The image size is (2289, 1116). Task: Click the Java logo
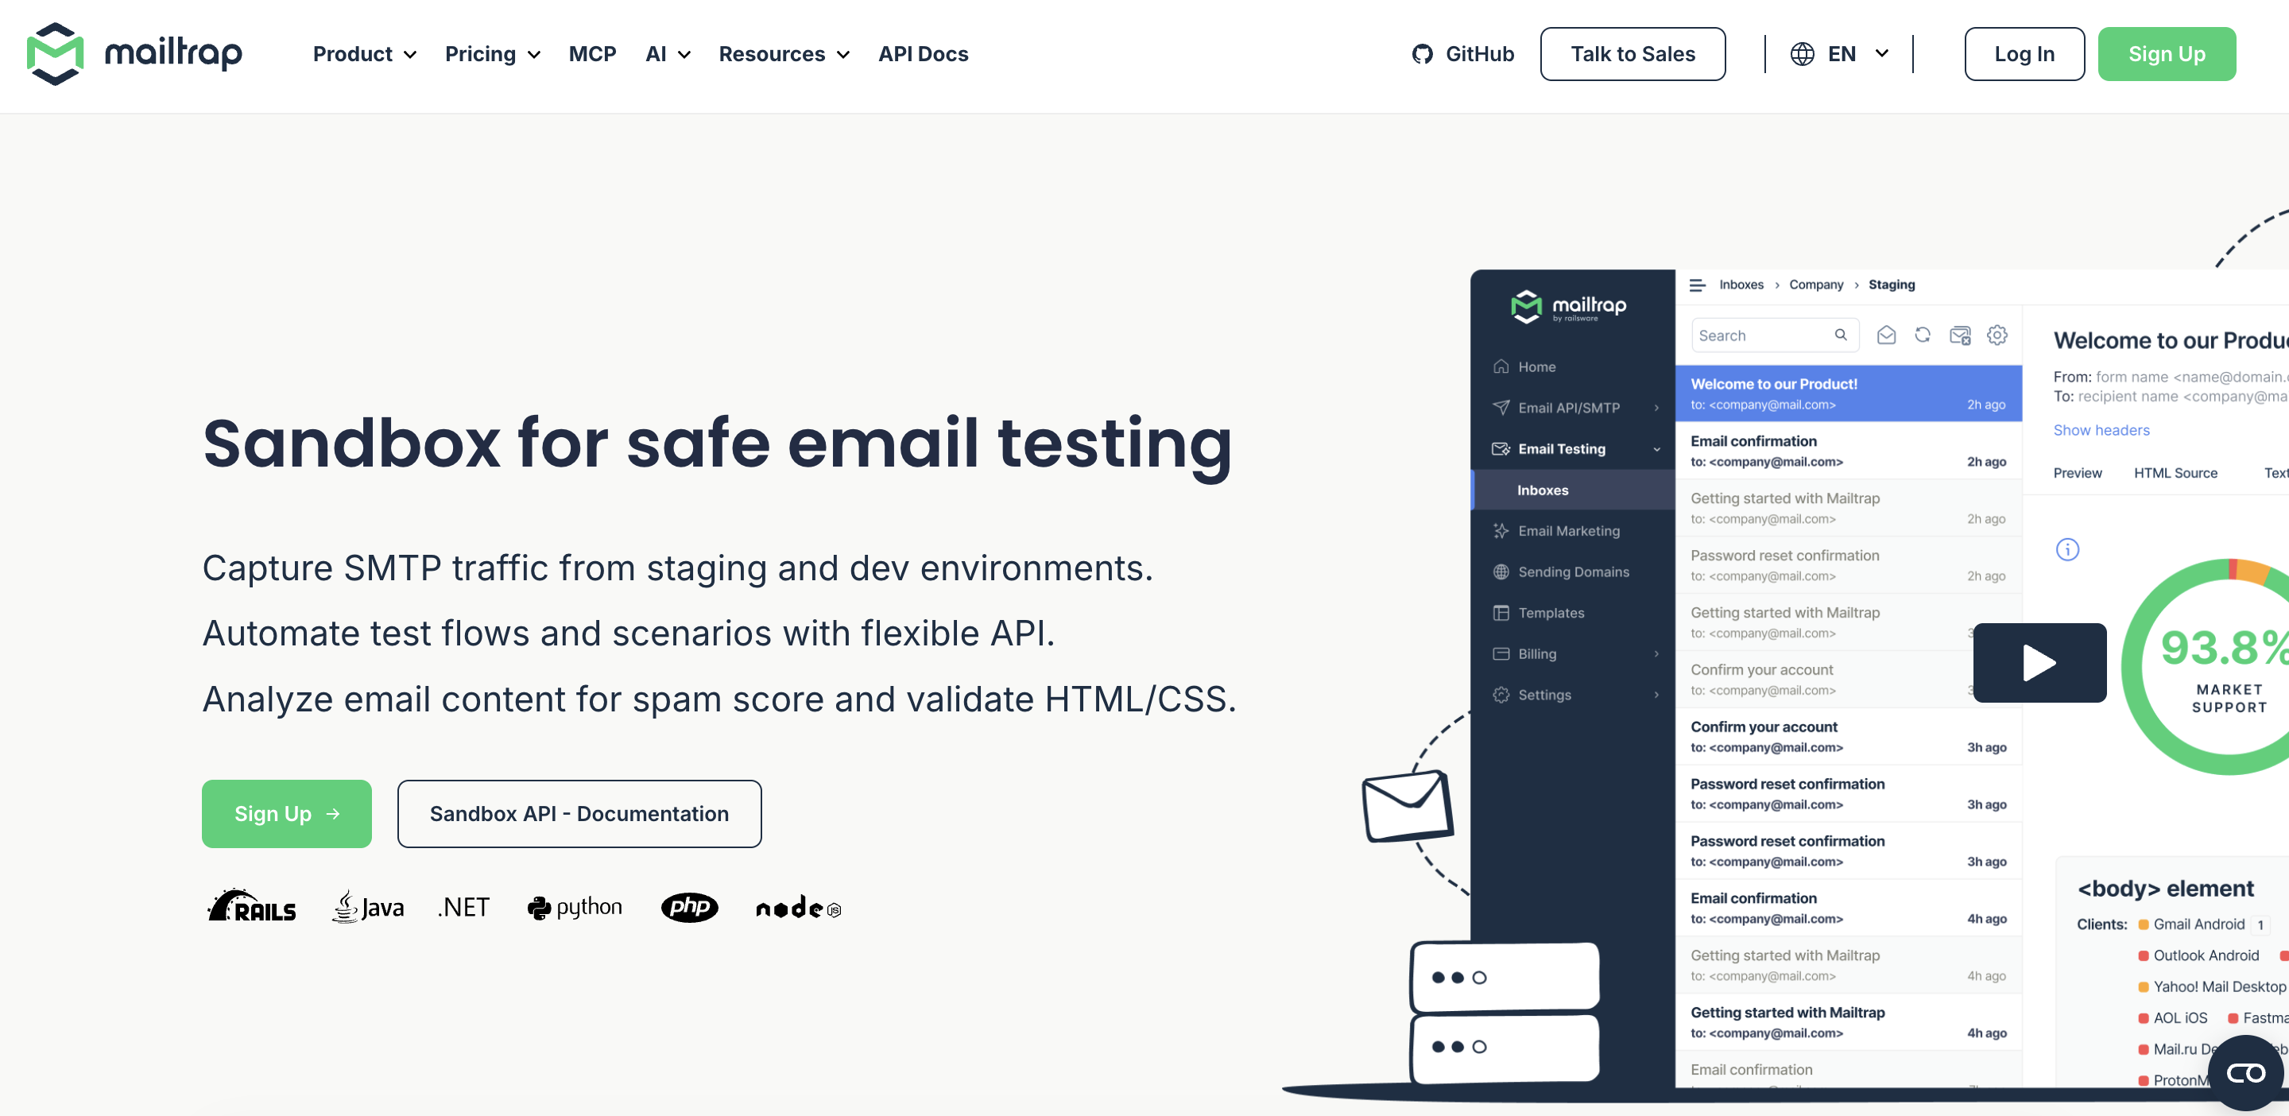pyautogui.click(x=368, y=906)
